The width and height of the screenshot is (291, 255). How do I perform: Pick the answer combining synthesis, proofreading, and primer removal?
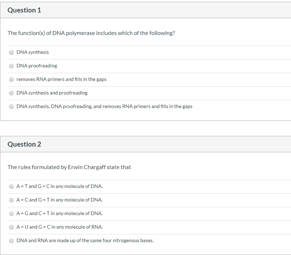pyautogui.click(x=11, y=106)
